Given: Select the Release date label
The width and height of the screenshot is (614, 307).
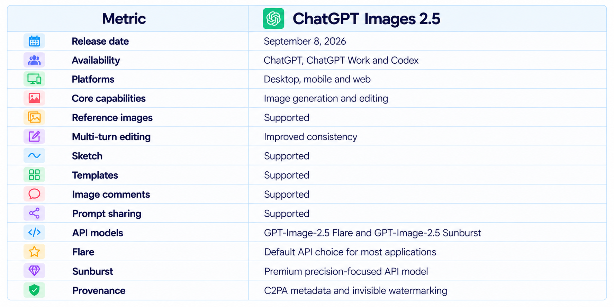Looking at the screenshot, I should pyautogui.click(x=100, y=42).
